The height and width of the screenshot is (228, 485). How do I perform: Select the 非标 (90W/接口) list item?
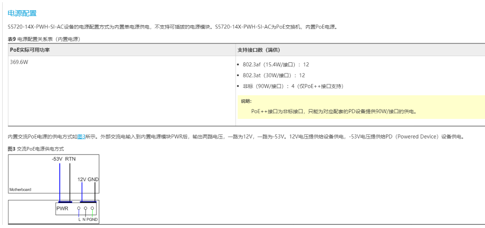click(293, 86)
